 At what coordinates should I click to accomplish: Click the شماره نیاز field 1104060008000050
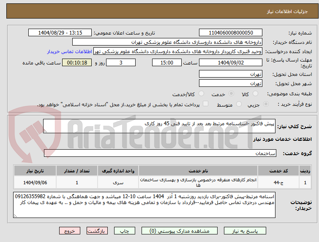point(231,33)
